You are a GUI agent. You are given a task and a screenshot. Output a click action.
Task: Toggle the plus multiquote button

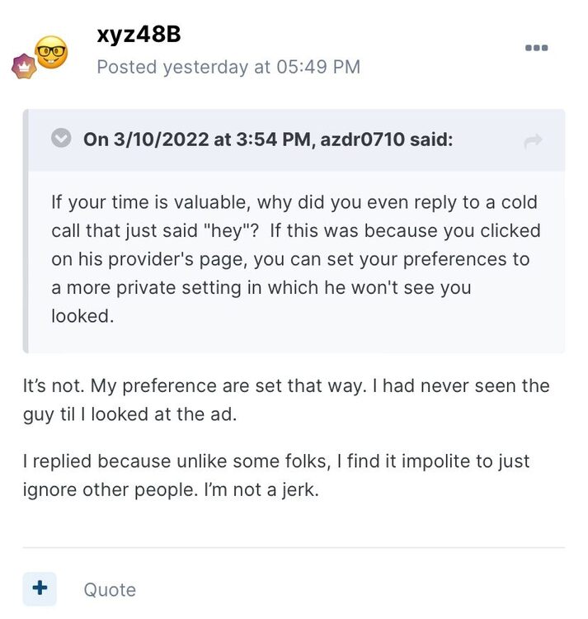pyautogui.click(x=40, y=589)
